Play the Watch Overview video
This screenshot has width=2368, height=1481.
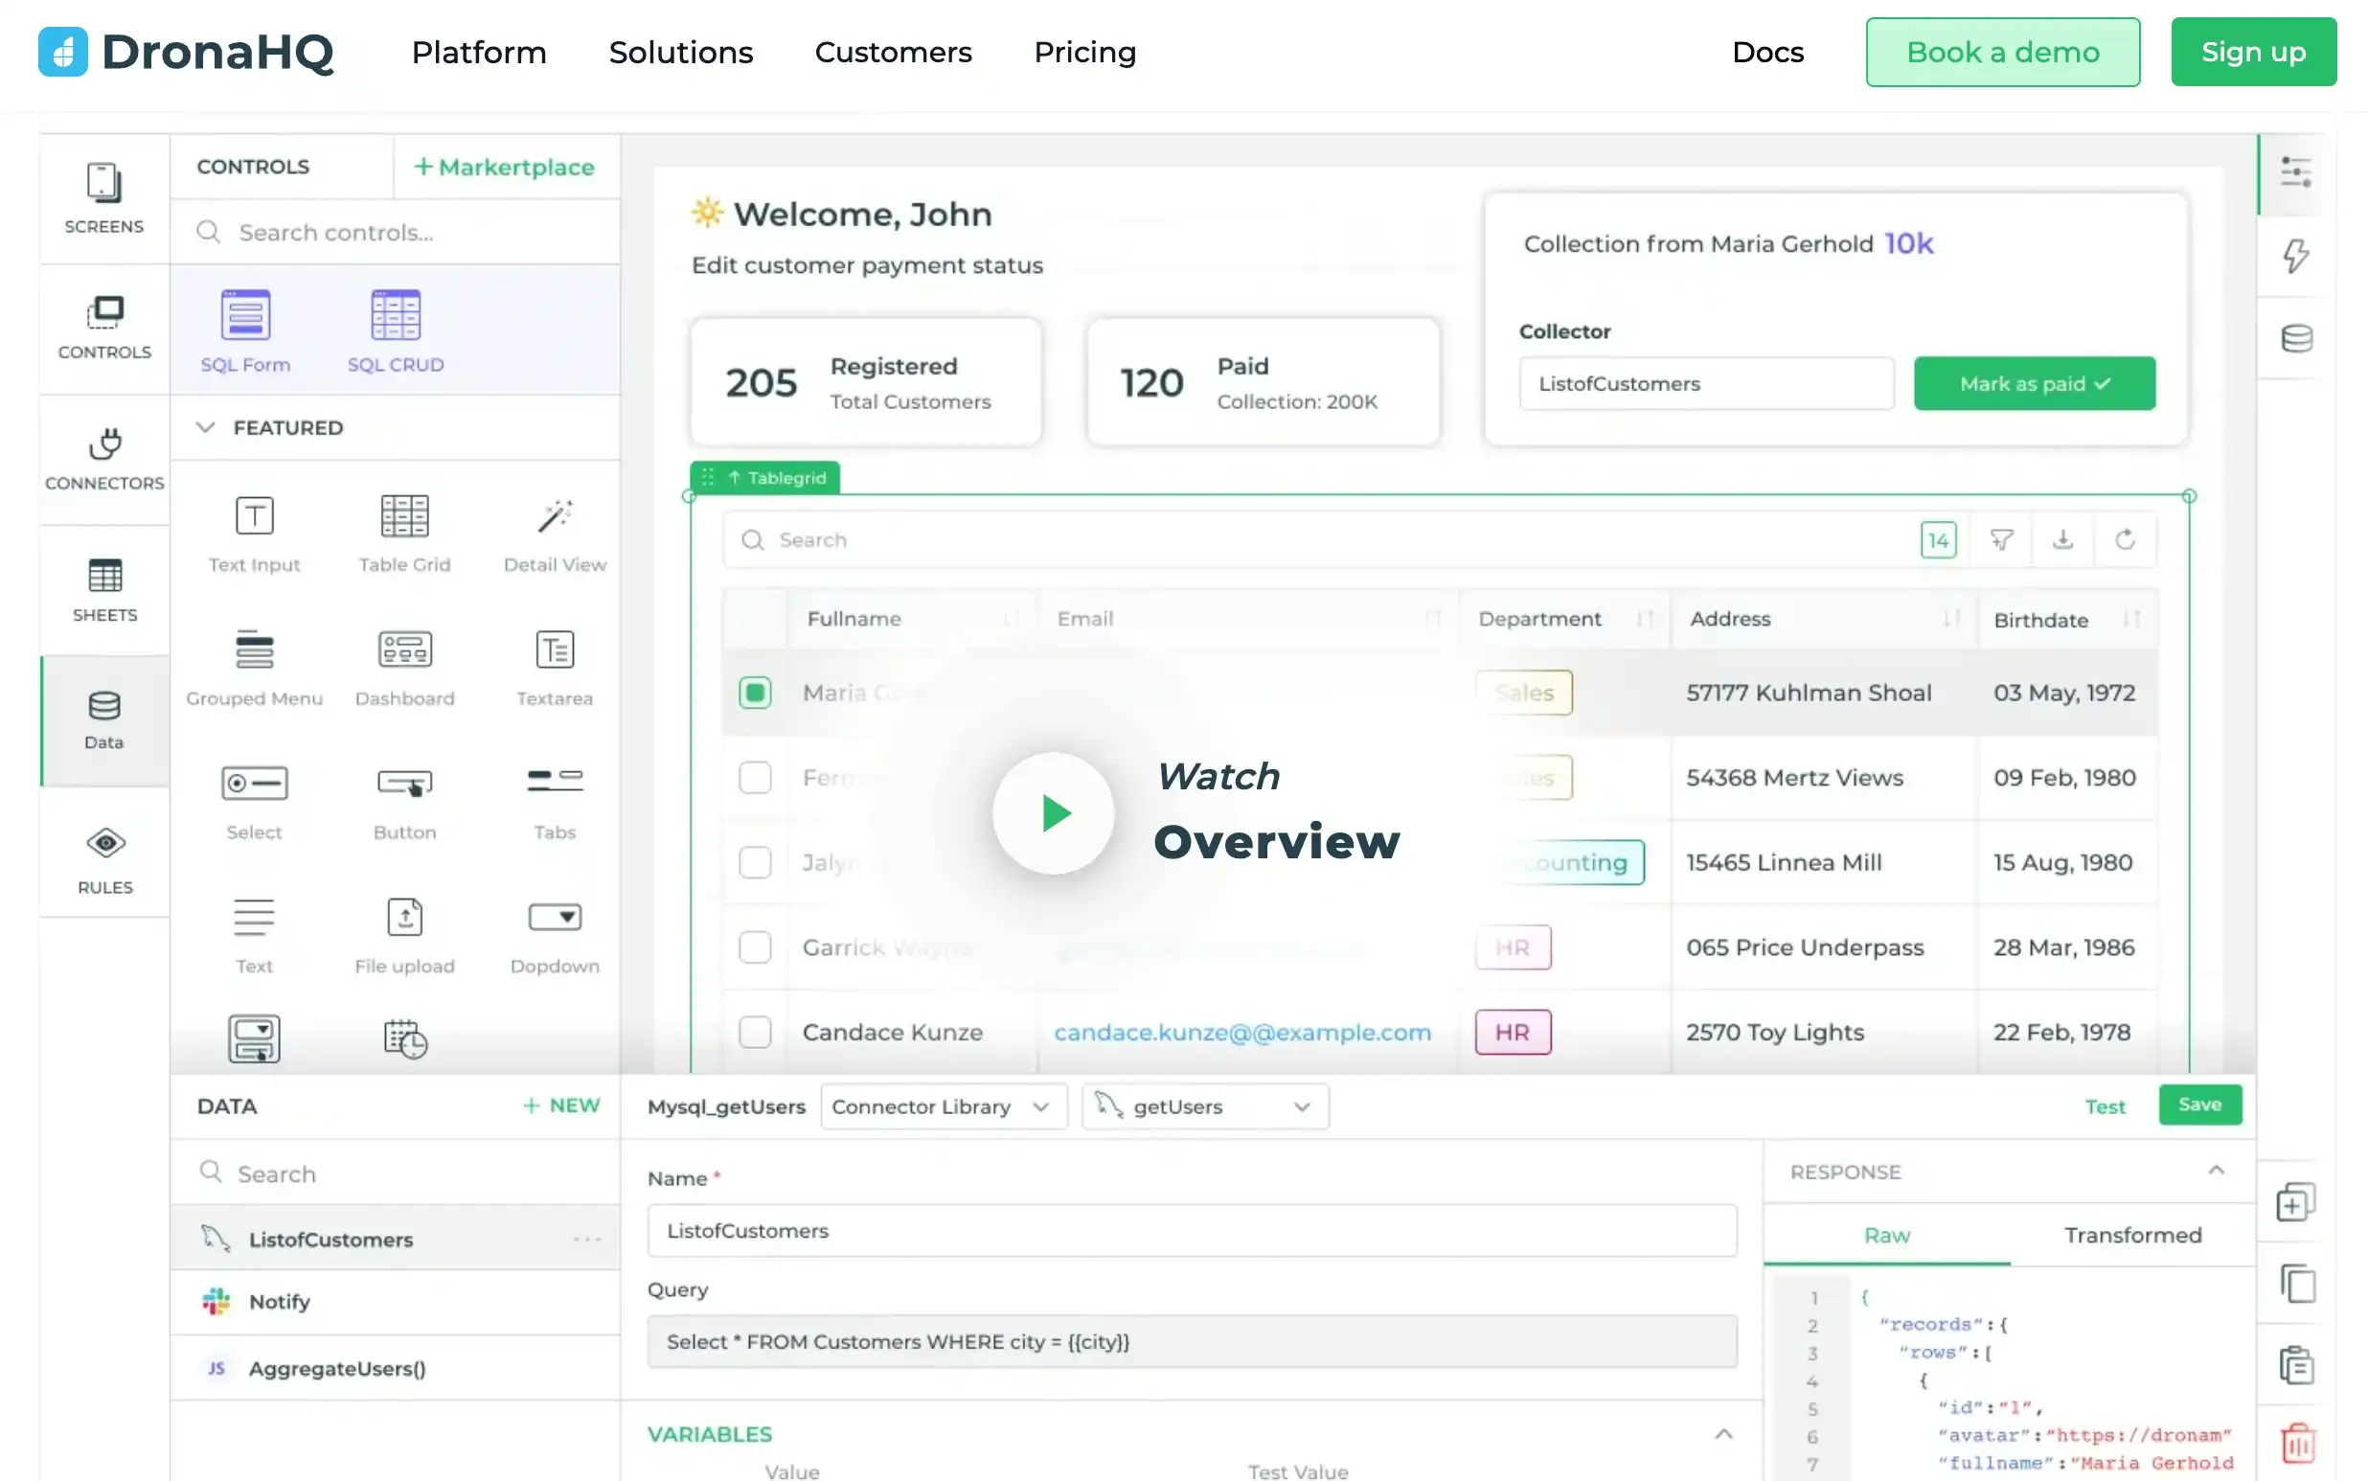(x=1053, y=813)
